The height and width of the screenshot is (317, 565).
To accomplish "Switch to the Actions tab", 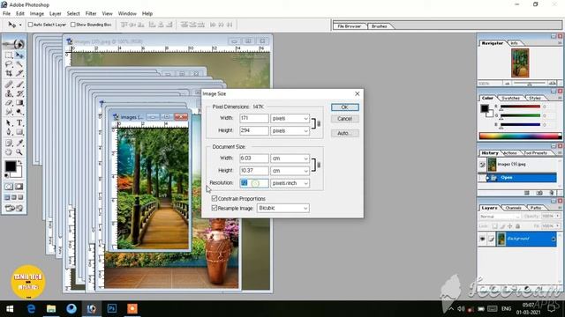I will [509, 153].
